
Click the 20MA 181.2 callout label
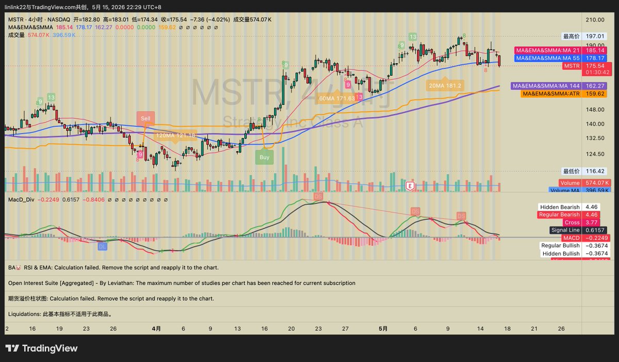pos(444,85)
